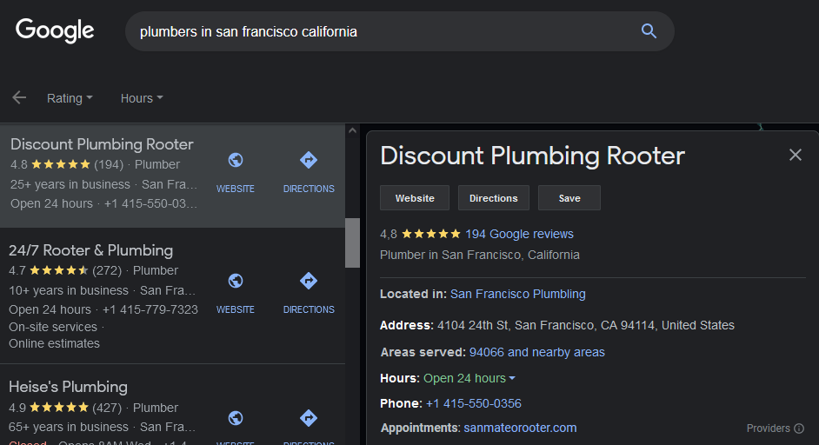Click '25+ years in business' text
This screenshot has height=445, width=819.
70,184
